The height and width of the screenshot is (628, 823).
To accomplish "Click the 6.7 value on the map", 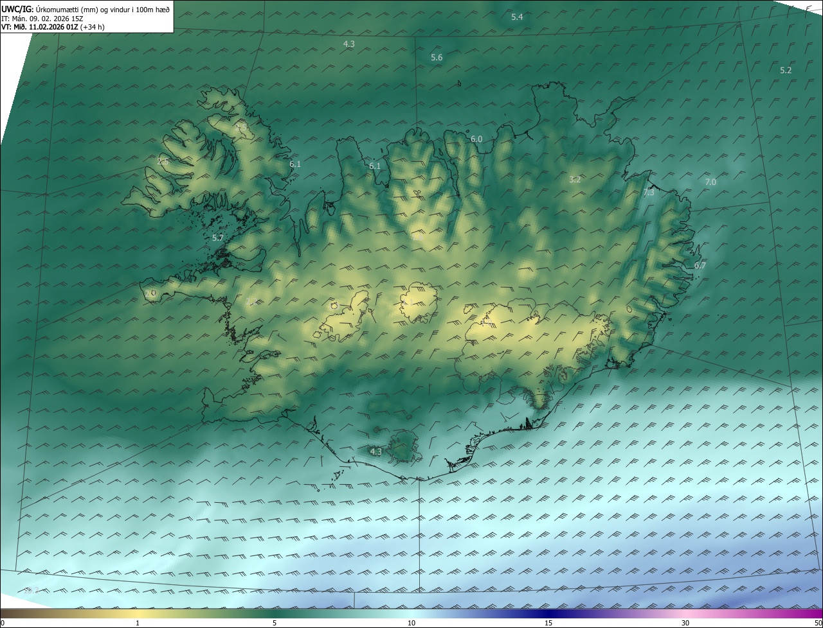I will click(x=700, y=266).
